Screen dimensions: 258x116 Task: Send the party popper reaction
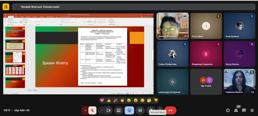pyautogui.click(x=116, y=100)
